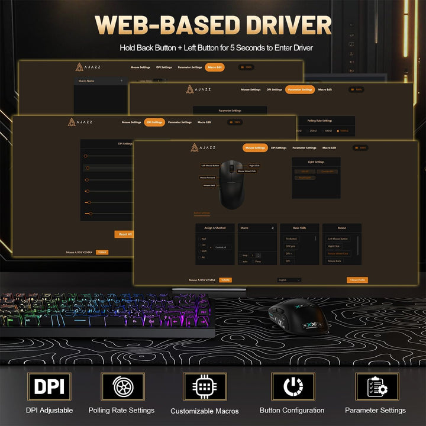Open Macro Edit tab in the front window
The image size is (426, 426).
[x=329, y=148]
